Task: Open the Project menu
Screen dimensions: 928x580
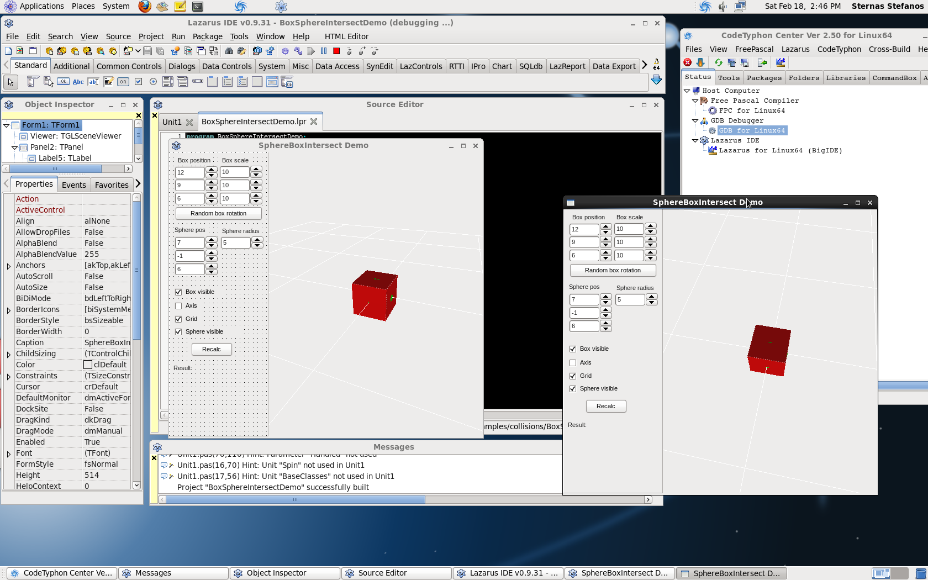Action: 151,36
